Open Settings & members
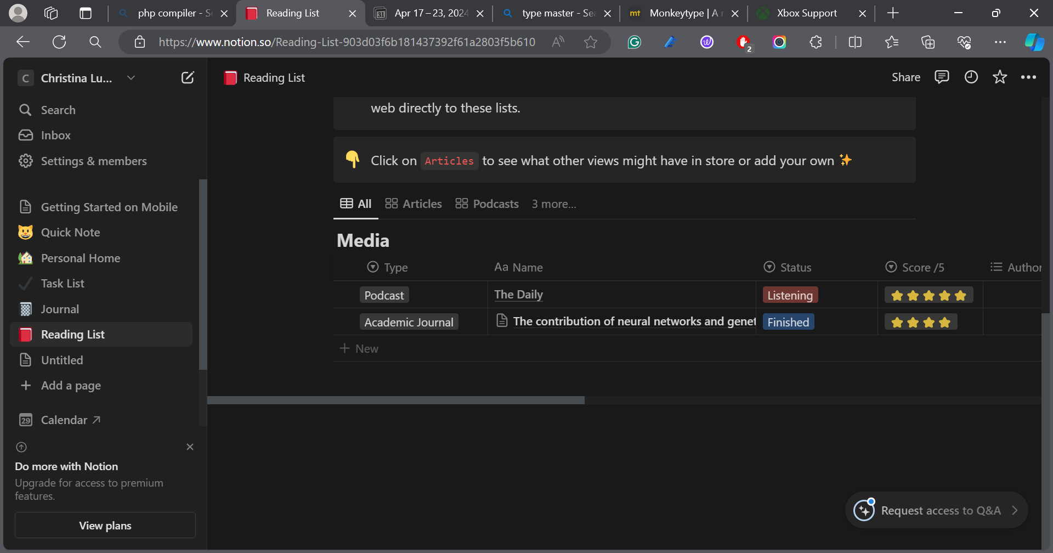The height and width of the screenshot is (553, 1053). pos(93,161)
